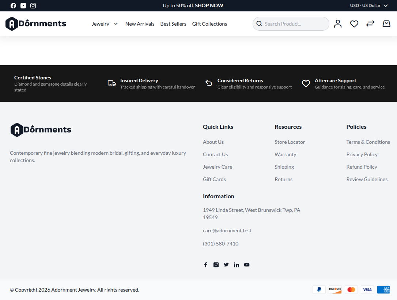This screenshot has height=300, width=397.
Task: Open the Shipping link
Action: click(284, 167)
